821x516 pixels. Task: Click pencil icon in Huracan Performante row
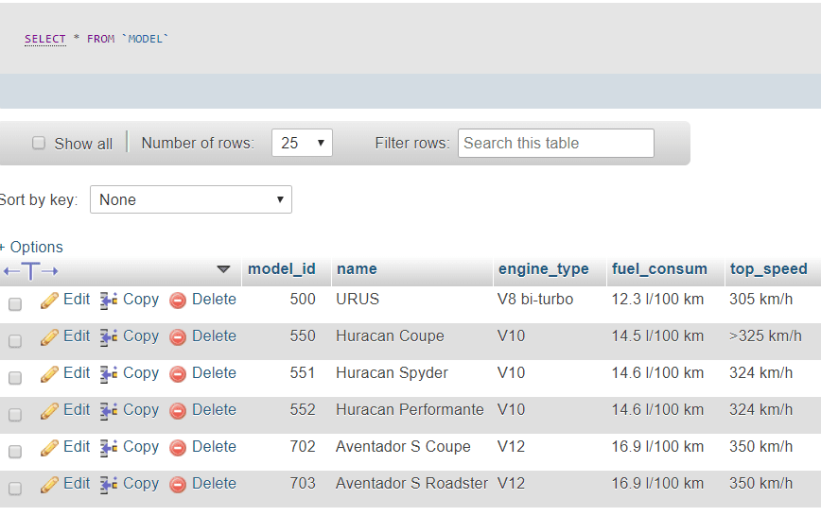click(x=49, y=411)
